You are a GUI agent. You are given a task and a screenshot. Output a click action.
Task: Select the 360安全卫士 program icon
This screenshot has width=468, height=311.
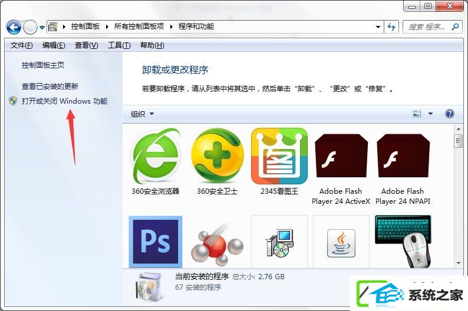[217, 155]
